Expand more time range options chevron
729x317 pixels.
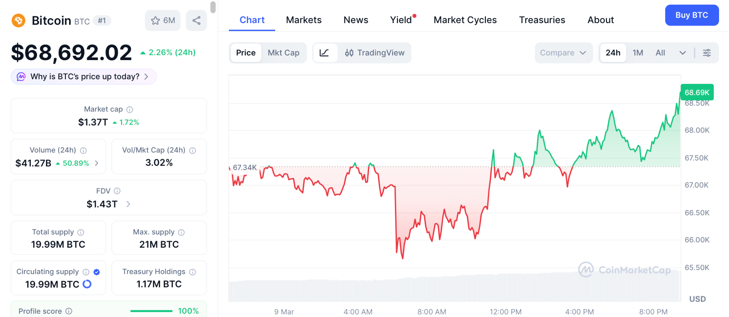point(682,53)
